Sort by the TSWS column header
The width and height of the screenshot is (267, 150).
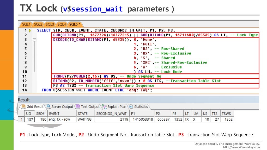(227, 114)
